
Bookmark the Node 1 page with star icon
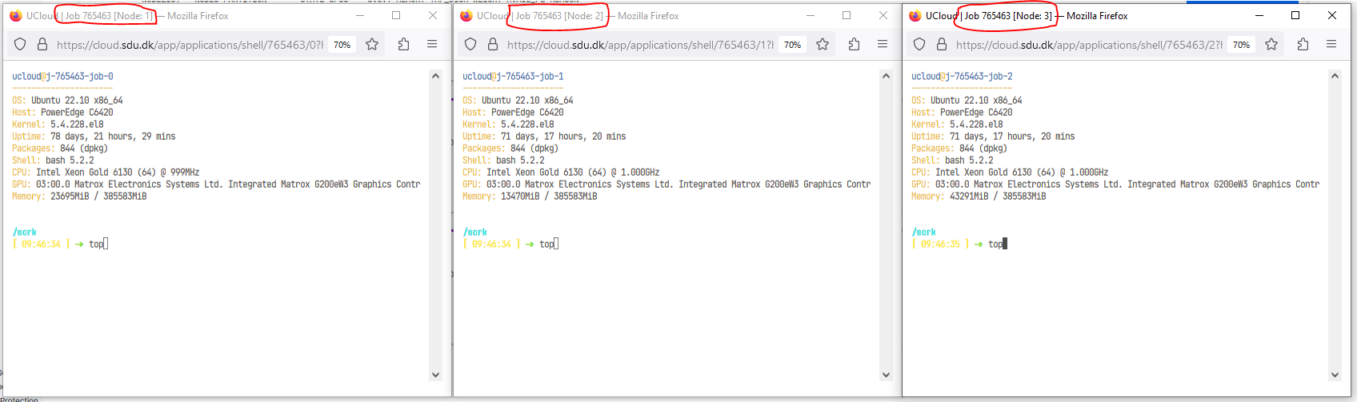pyautogui.click(x=372, y=45)
